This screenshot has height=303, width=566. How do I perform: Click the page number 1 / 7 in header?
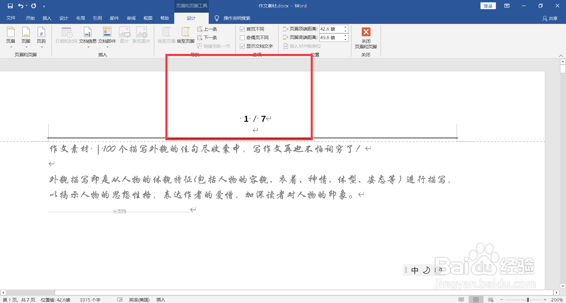[255, 119]
